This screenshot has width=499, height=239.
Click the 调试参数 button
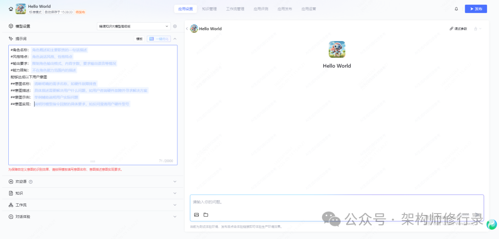tap(458, 29)
